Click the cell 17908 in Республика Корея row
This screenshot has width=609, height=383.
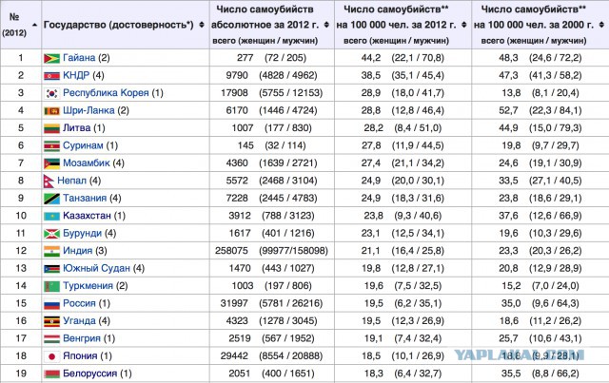coord(234,93)
